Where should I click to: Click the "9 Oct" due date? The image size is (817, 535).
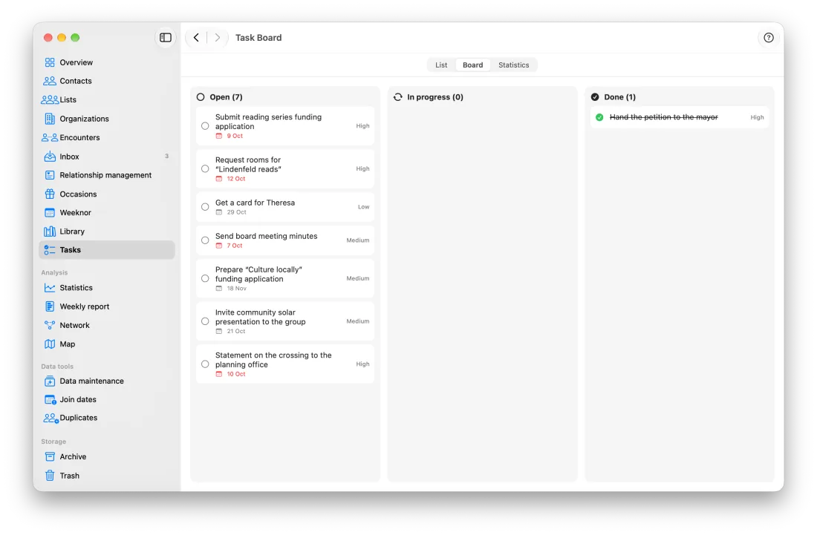pos(235,136)
